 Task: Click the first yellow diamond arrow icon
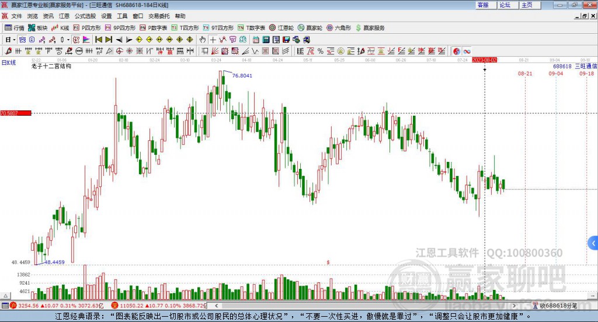click(x=139, y=40)
